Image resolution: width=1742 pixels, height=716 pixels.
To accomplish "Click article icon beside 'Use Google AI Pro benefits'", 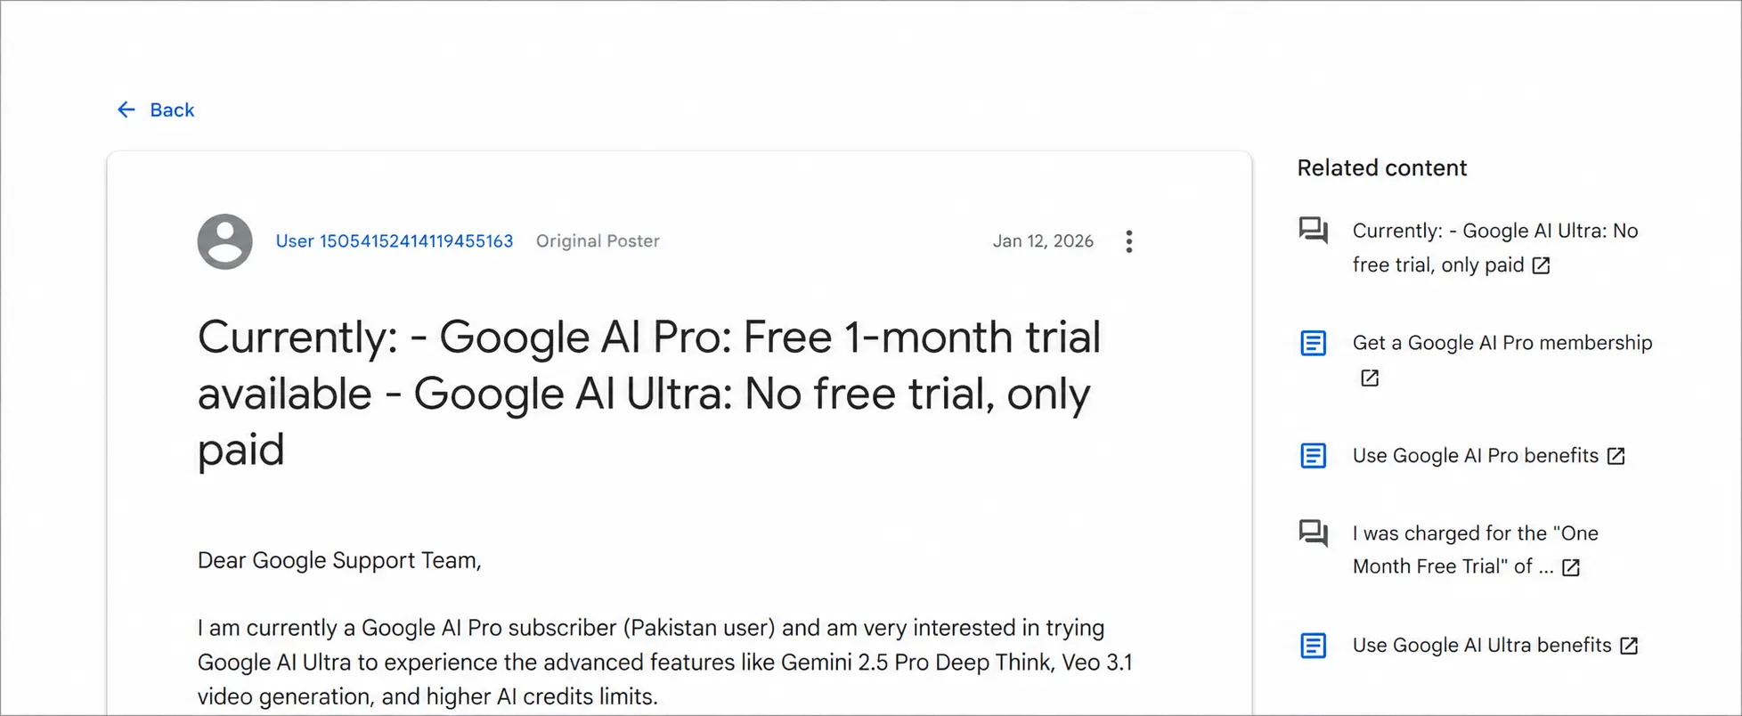I will 1314,456.
